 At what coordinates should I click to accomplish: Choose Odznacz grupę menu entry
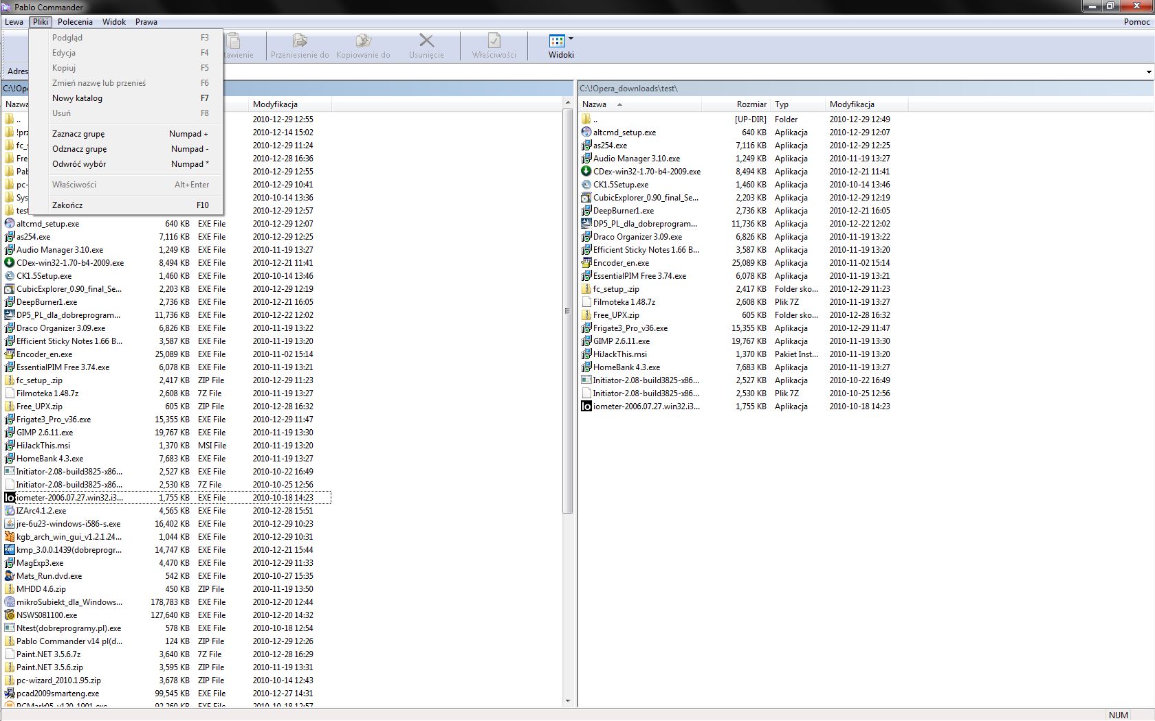pos(126,149)
